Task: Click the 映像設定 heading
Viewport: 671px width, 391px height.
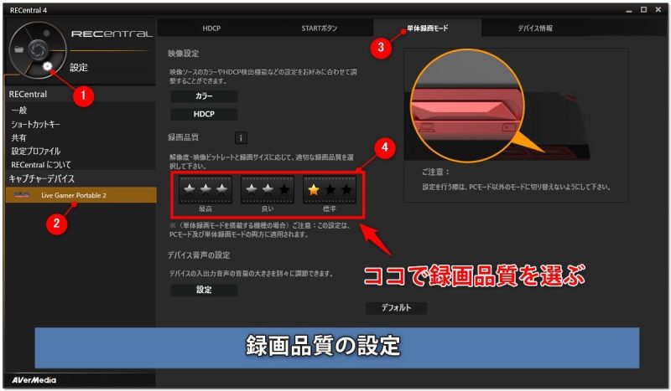Action: [183, 54]
